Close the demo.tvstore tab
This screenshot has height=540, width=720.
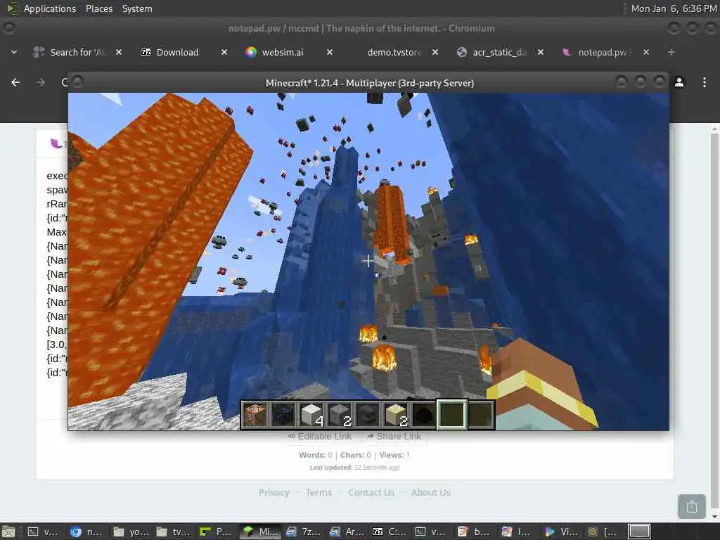click(x=435, y=52)
